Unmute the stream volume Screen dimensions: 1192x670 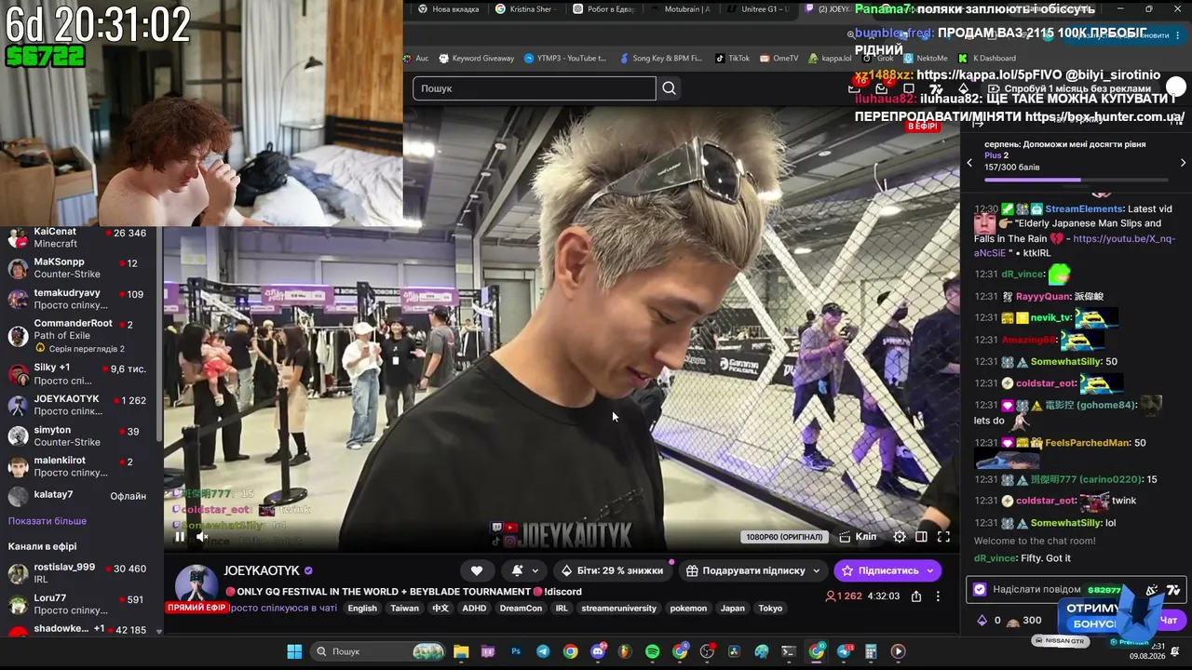[x=202, y=536]
